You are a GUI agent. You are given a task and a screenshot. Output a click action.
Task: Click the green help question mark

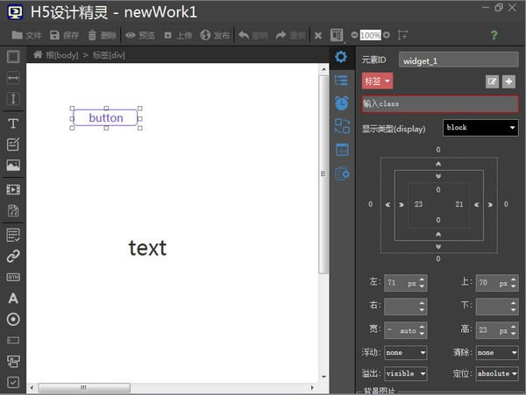[x=494, y=35]
